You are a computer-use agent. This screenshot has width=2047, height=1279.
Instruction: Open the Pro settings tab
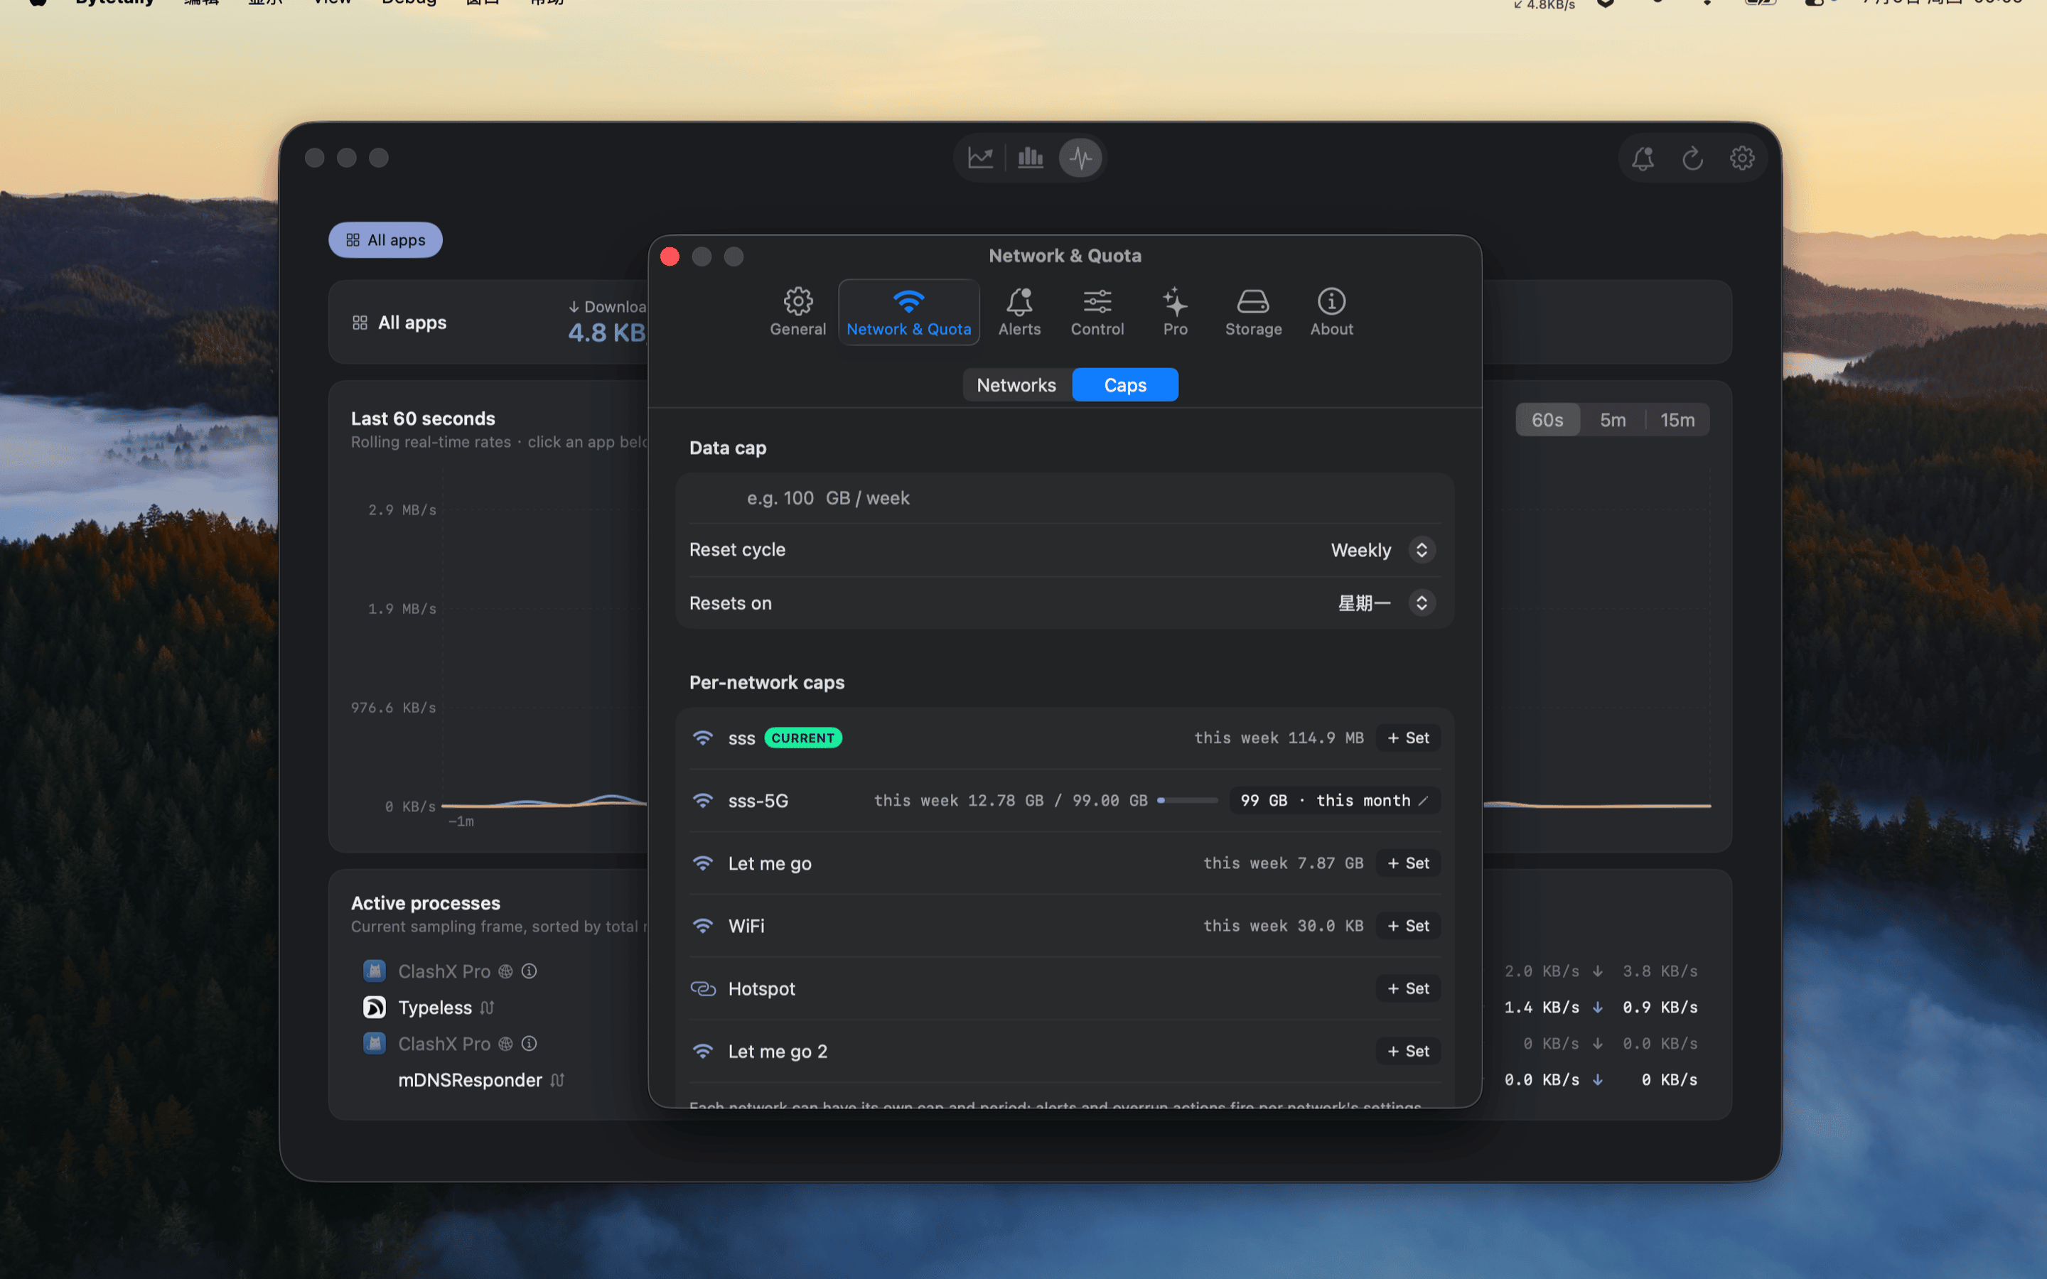1175,311
